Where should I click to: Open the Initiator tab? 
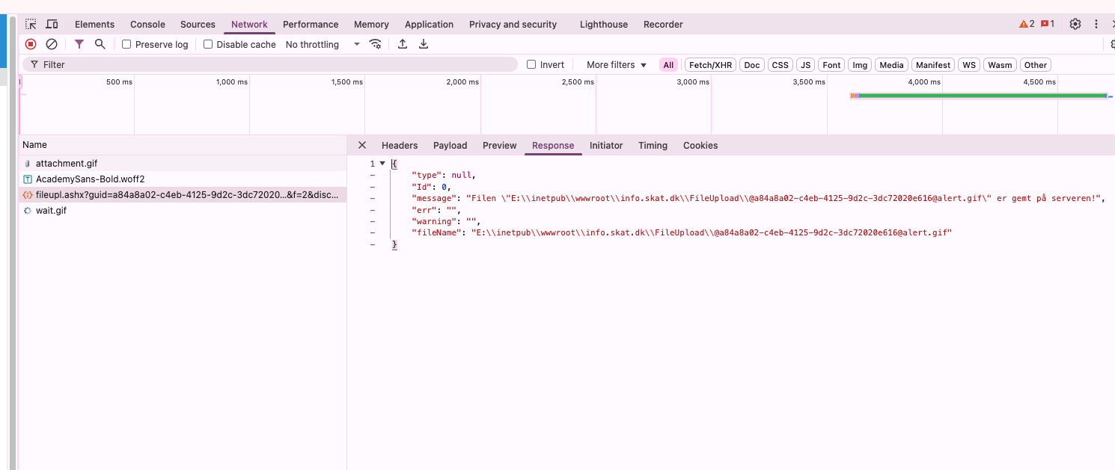coord(606,145)
